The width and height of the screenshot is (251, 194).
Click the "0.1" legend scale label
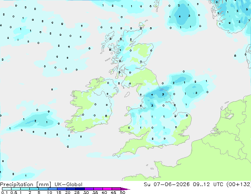4,192
